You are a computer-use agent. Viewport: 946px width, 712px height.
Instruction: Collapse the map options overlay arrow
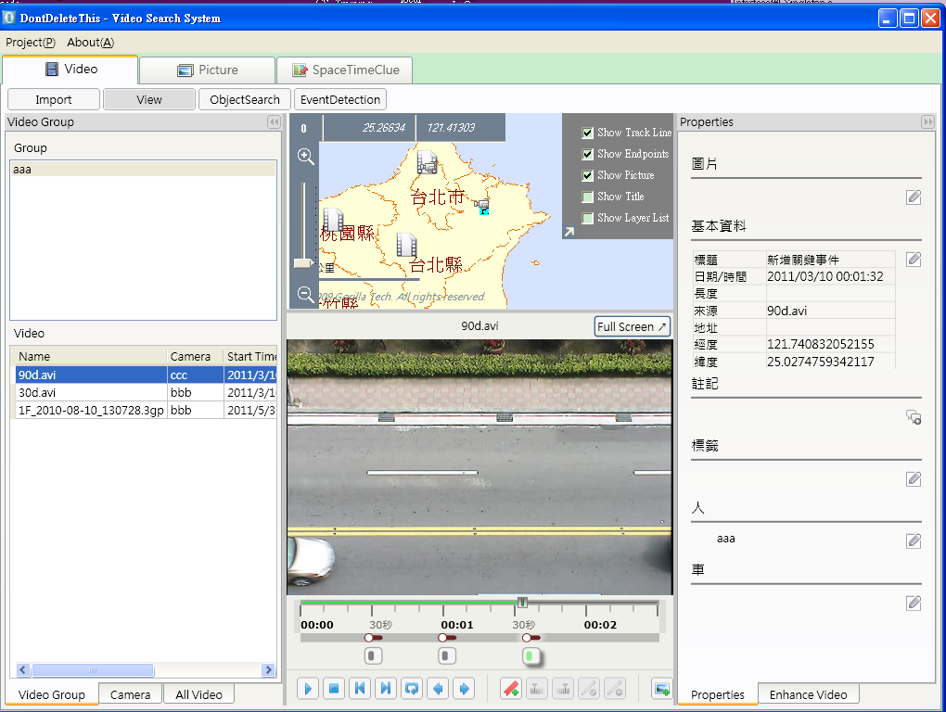click(569, 232)
